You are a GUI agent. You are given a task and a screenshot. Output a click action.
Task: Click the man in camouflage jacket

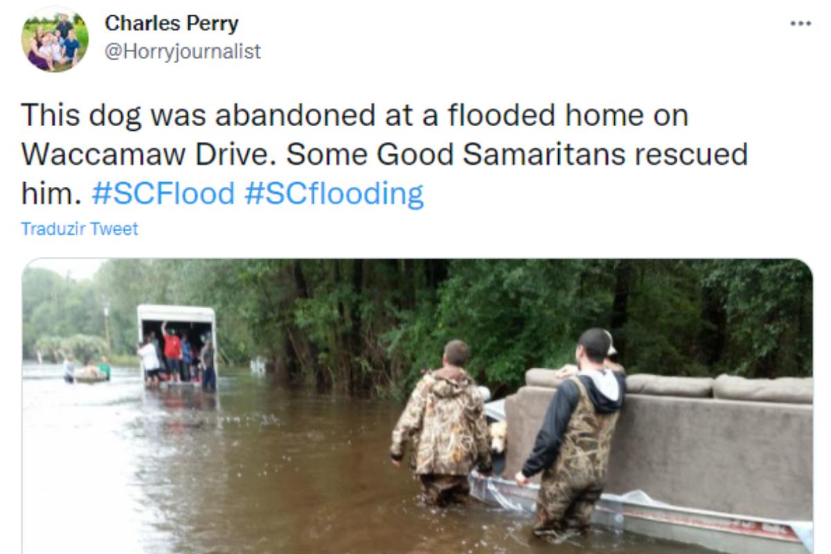click(441, 424)
